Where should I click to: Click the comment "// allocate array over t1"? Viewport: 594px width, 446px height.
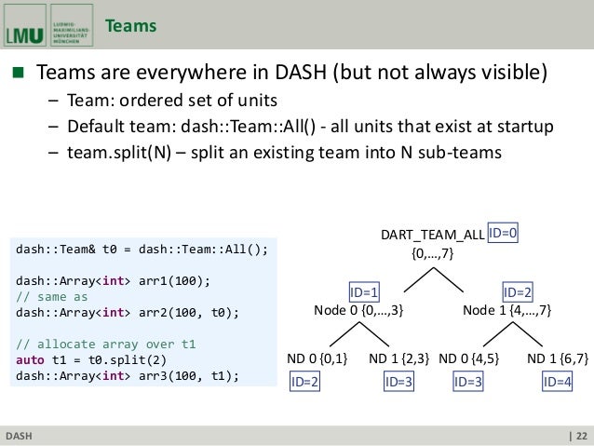pos(106,345)
